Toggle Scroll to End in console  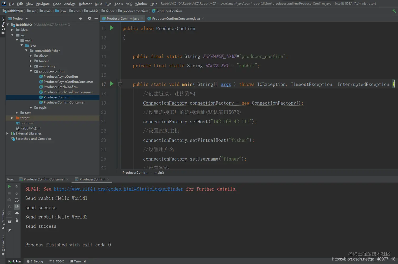point(17,207)
